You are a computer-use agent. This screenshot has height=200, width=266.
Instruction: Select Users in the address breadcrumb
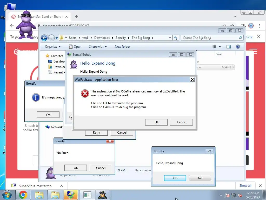(73, 38)
